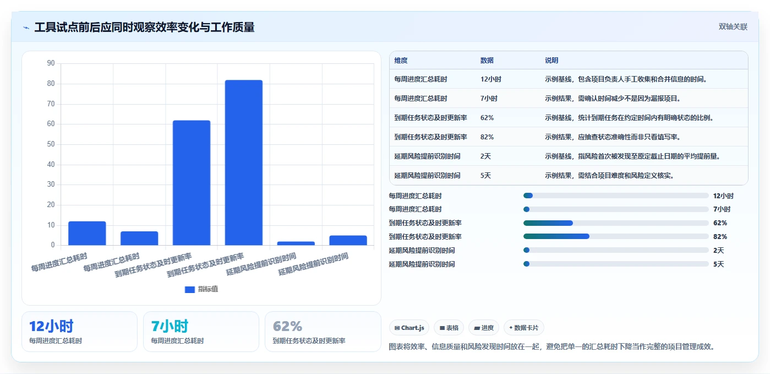Click the progress bar labeled 2天

coord(616,251)
